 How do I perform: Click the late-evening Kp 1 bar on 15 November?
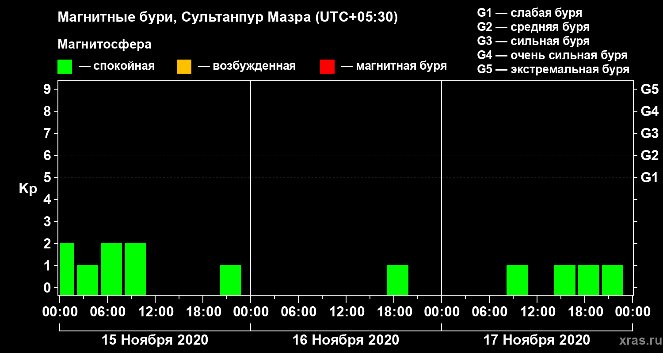pyautogui.click(x=231, y=280)
